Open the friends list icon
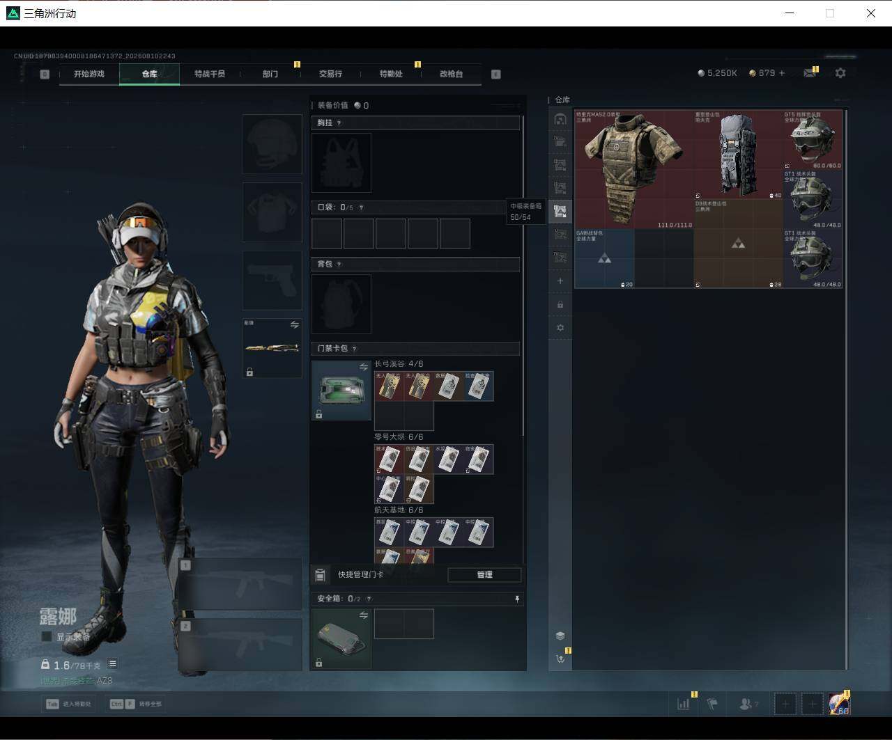The width and height of the screenshot is (892, 740). pos(748,704)
